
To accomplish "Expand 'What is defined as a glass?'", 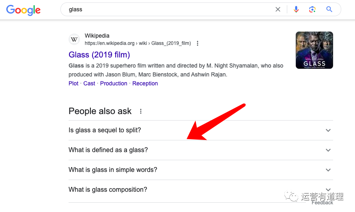I will tap(328, 150).
